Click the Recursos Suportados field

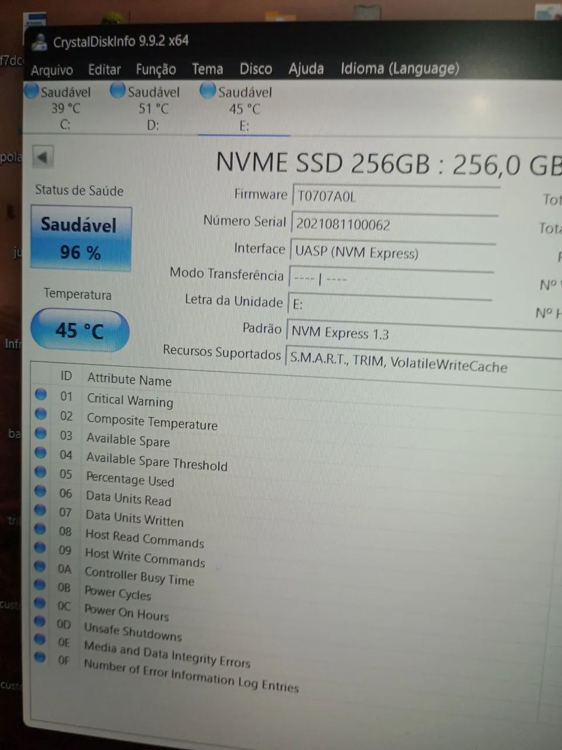coord(423,363)
